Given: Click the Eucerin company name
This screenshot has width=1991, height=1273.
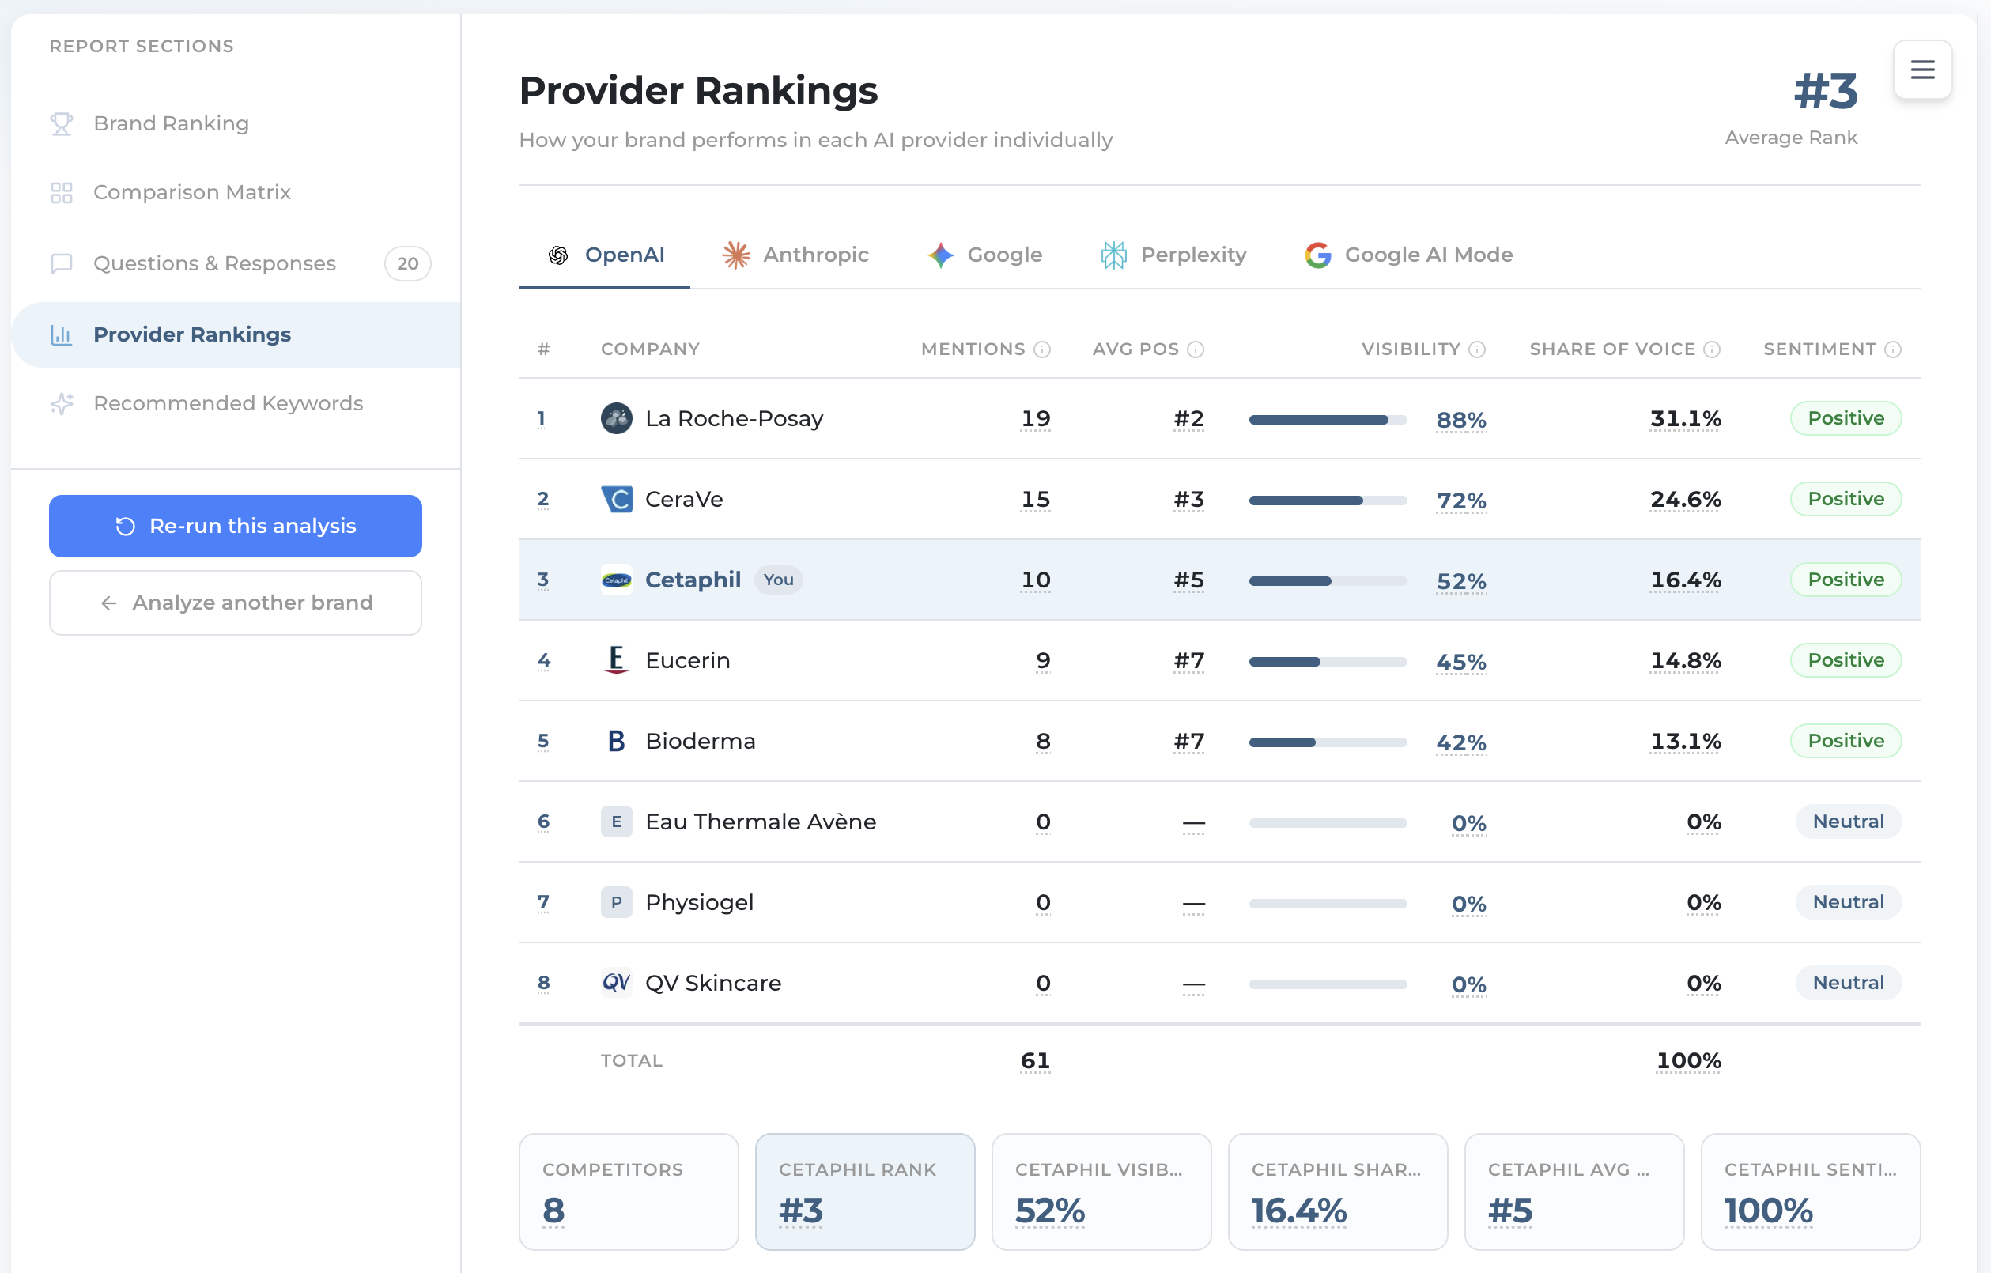Looking at the screenshot, I should pos(688,660).
